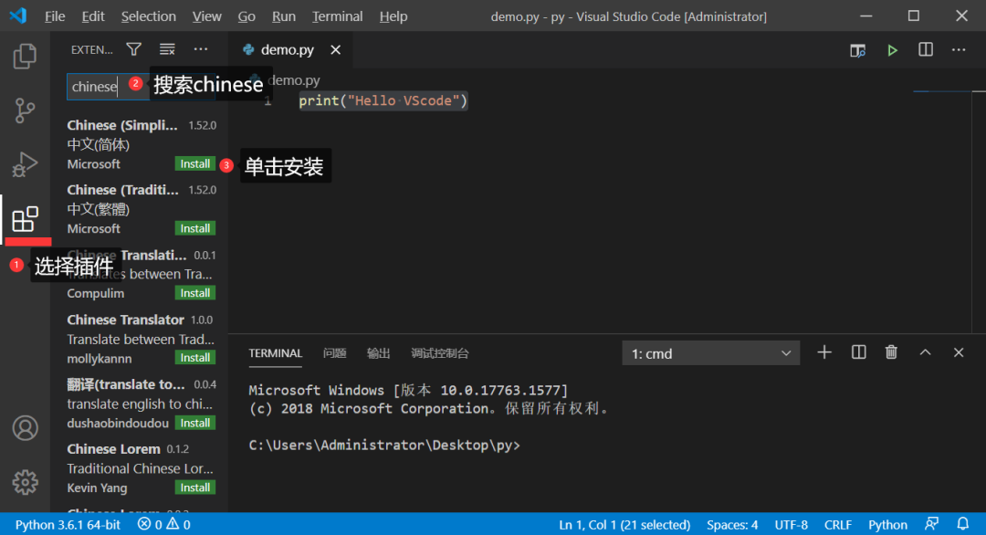The image size is (986, 535).
Task: Open Chinese Lorem 0.1.2 extension entry
Action: 141,467
